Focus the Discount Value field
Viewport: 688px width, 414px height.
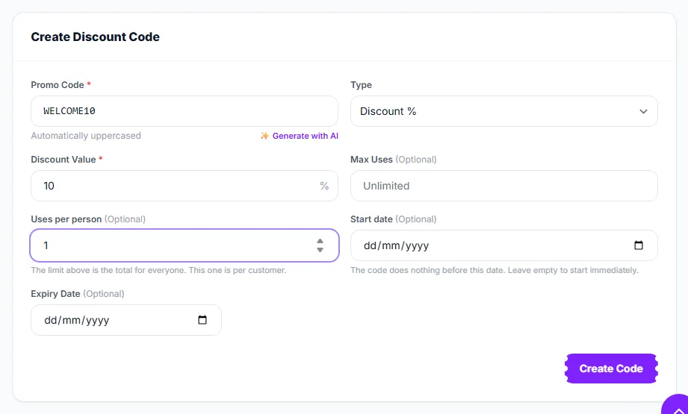(185, 186)
